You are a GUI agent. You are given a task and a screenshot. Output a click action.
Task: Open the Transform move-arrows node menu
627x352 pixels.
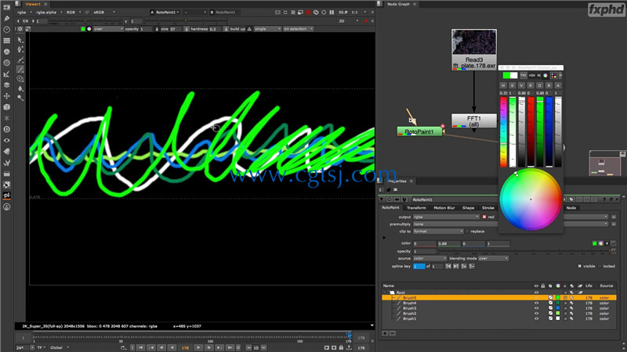6,95
